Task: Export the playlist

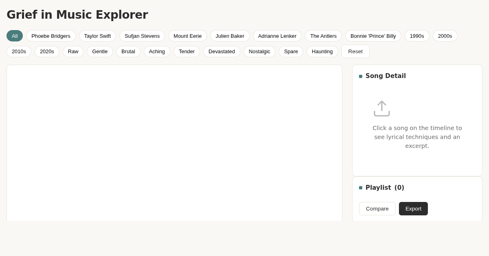Action: tap(413, 209)
